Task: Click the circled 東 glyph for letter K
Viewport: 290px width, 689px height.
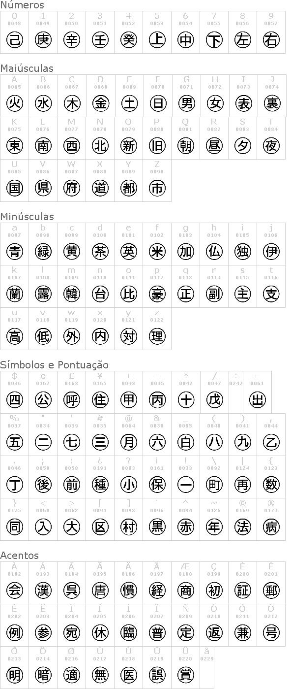Action: point(14,145)
